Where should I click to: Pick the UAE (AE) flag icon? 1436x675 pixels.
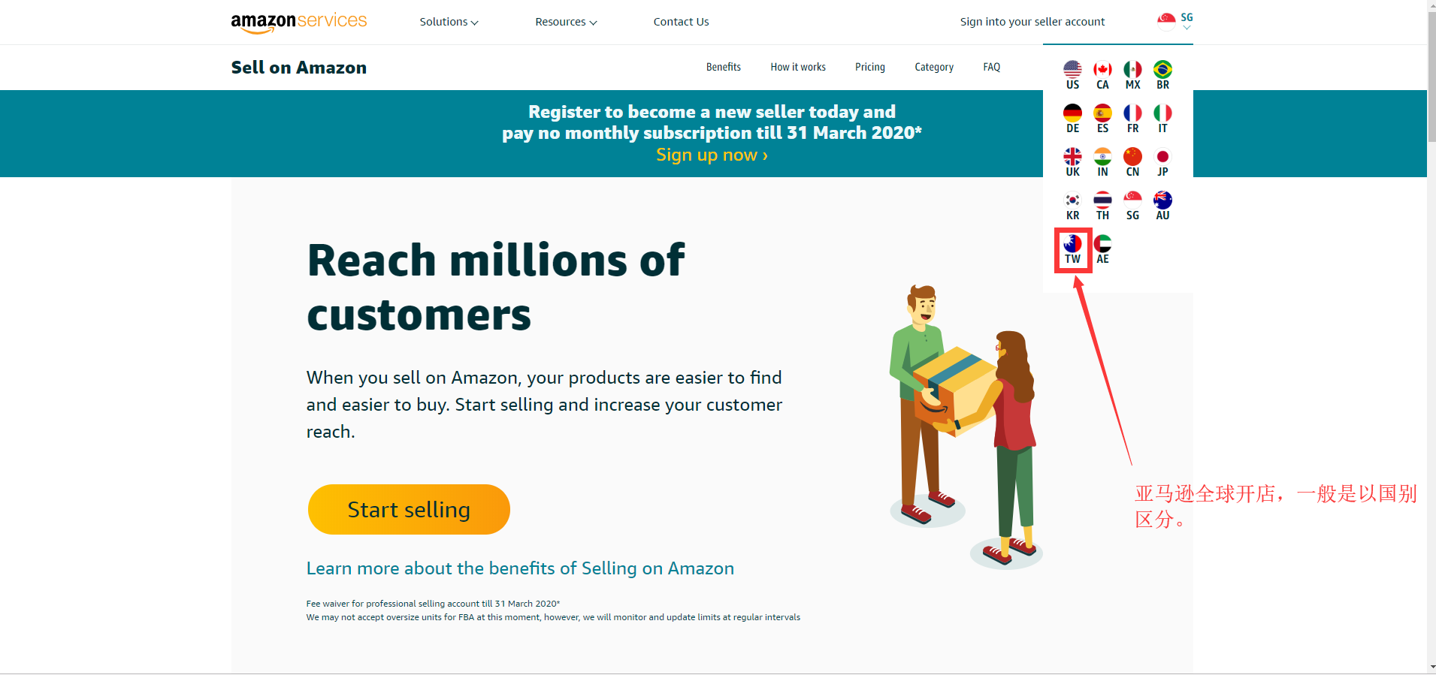tap(1102, 244)
